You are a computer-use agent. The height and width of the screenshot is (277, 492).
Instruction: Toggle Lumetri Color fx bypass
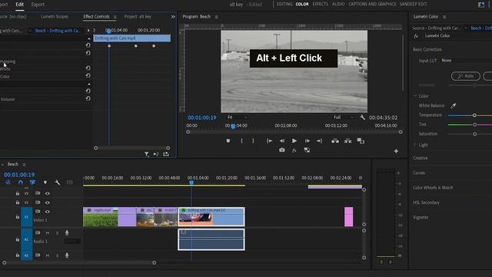coord(416,36)
